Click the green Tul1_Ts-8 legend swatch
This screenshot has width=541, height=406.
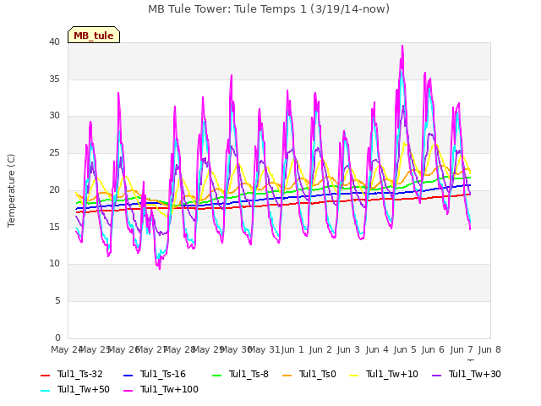(216, 376)
